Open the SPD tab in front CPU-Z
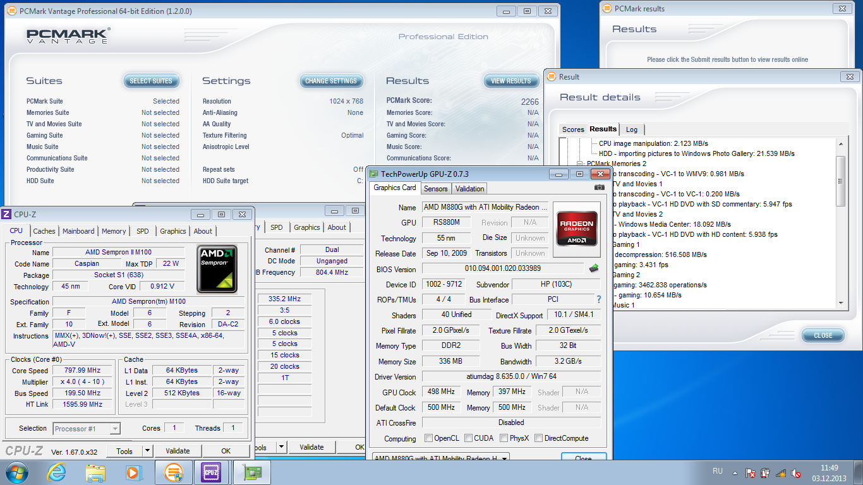This screenshot has width=863, height=485. [x=143, y=231]
